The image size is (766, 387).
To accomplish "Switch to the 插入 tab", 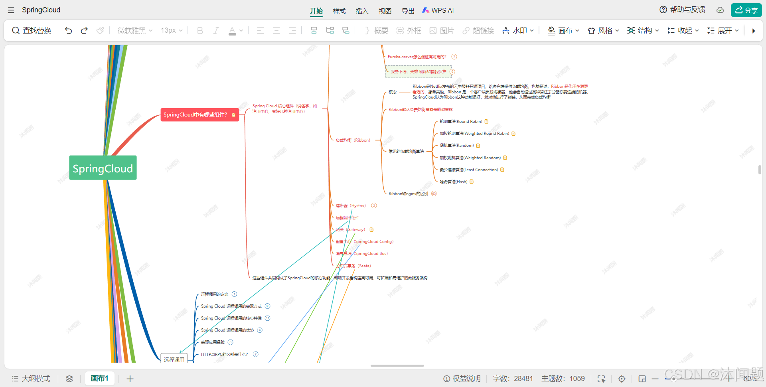I will [x=362, y=11].
